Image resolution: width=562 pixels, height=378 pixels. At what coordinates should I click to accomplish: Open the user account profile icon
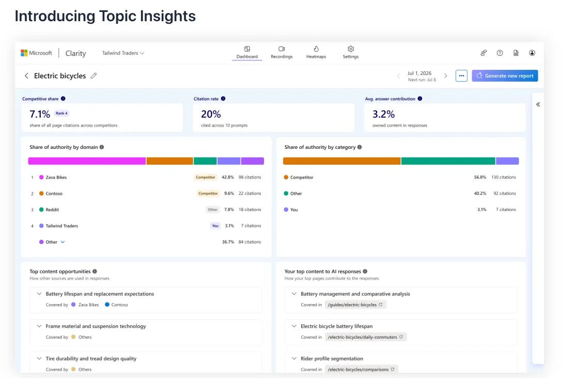click(532, 53)
